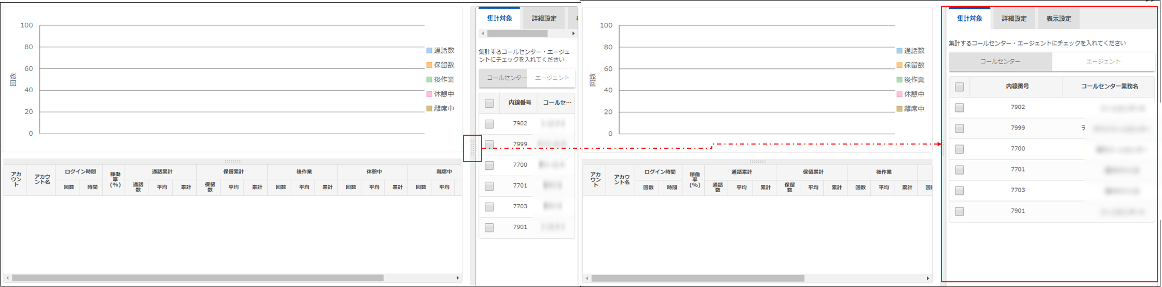Check extension 7700 in the left screenshot
The height and width of the screenshot is (287, 1162).
coord(489,165)
